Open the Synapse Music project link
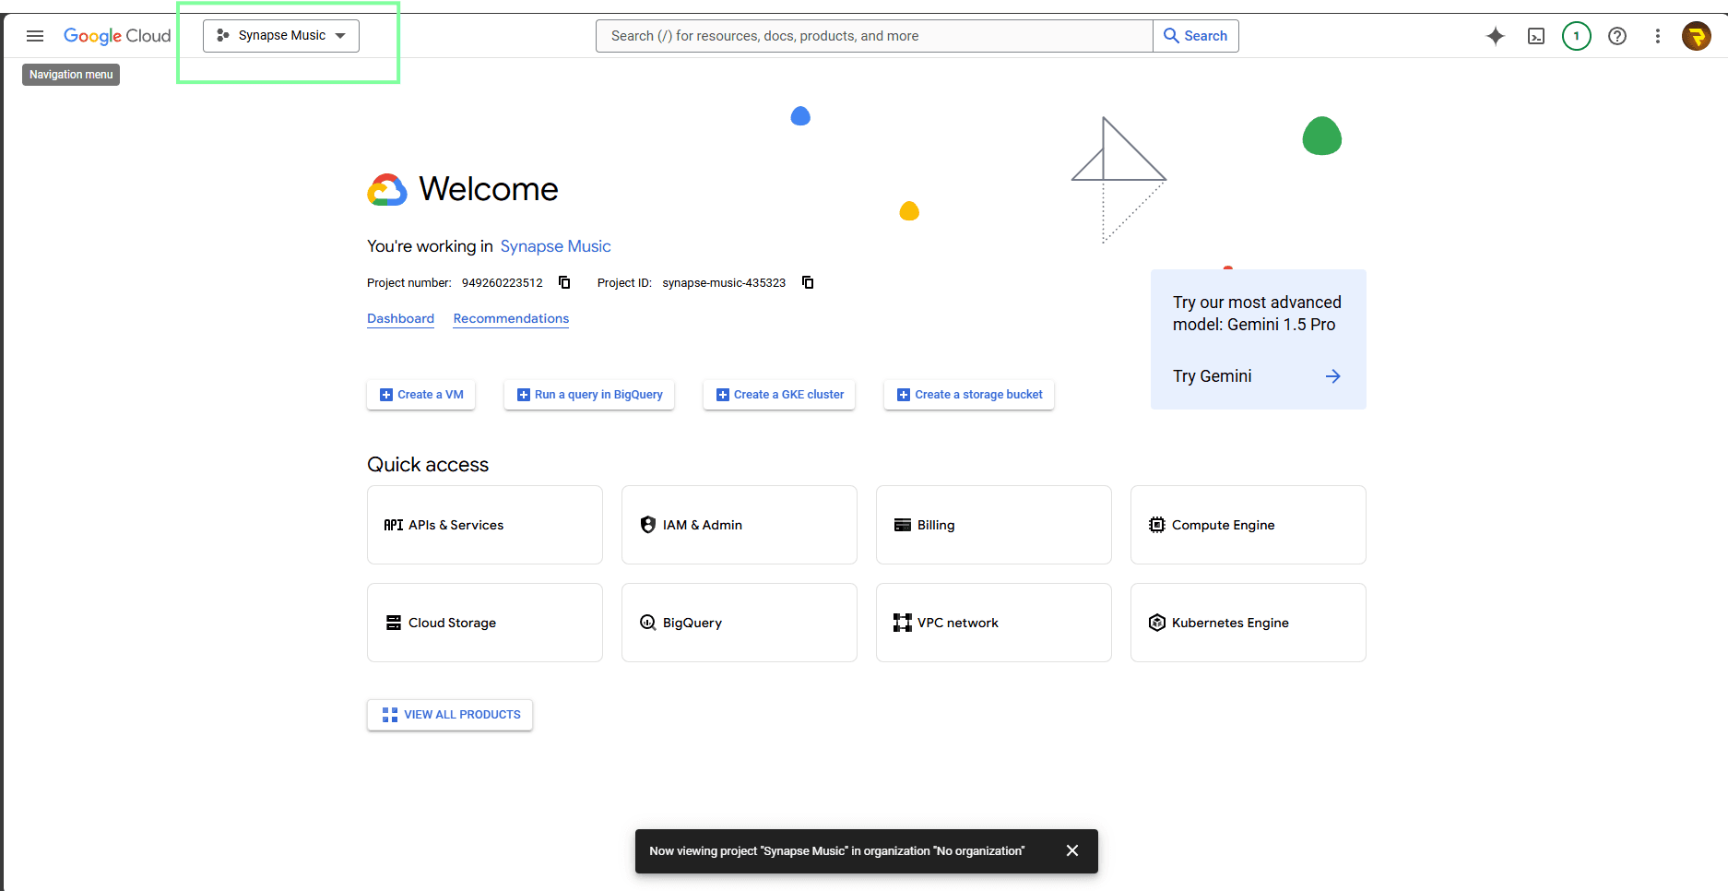The image size is (1728, 891). click(x=555, y=246)
